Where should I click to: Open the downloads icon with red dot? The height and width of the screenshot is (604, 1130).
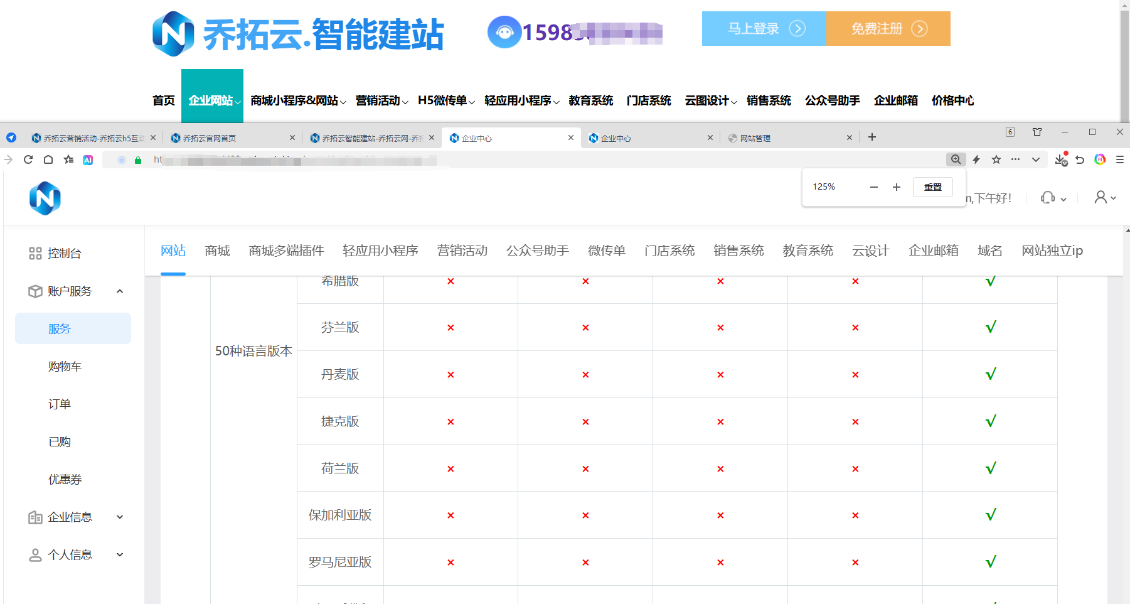point(1061,159)
